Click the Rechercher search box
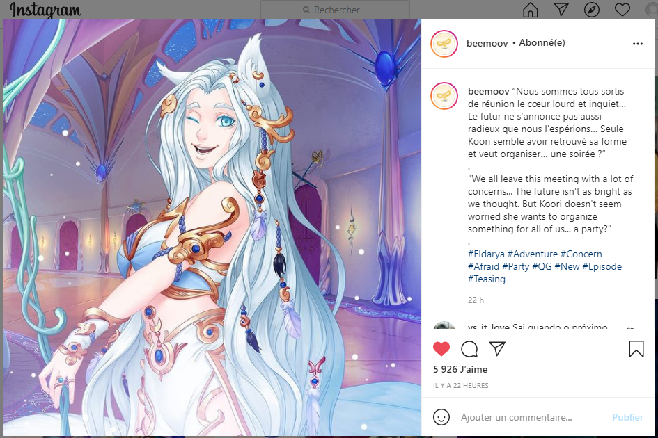 coord(336,10)
